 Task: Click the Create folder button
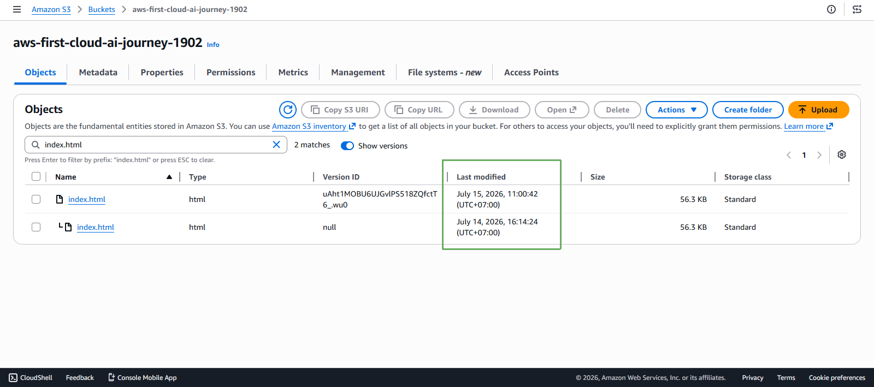click(x=748, y=110)
